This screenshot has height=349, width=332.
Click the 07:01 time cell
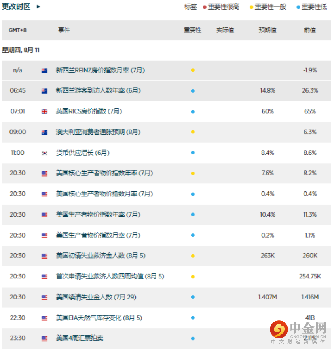click(x=17, y=111)
